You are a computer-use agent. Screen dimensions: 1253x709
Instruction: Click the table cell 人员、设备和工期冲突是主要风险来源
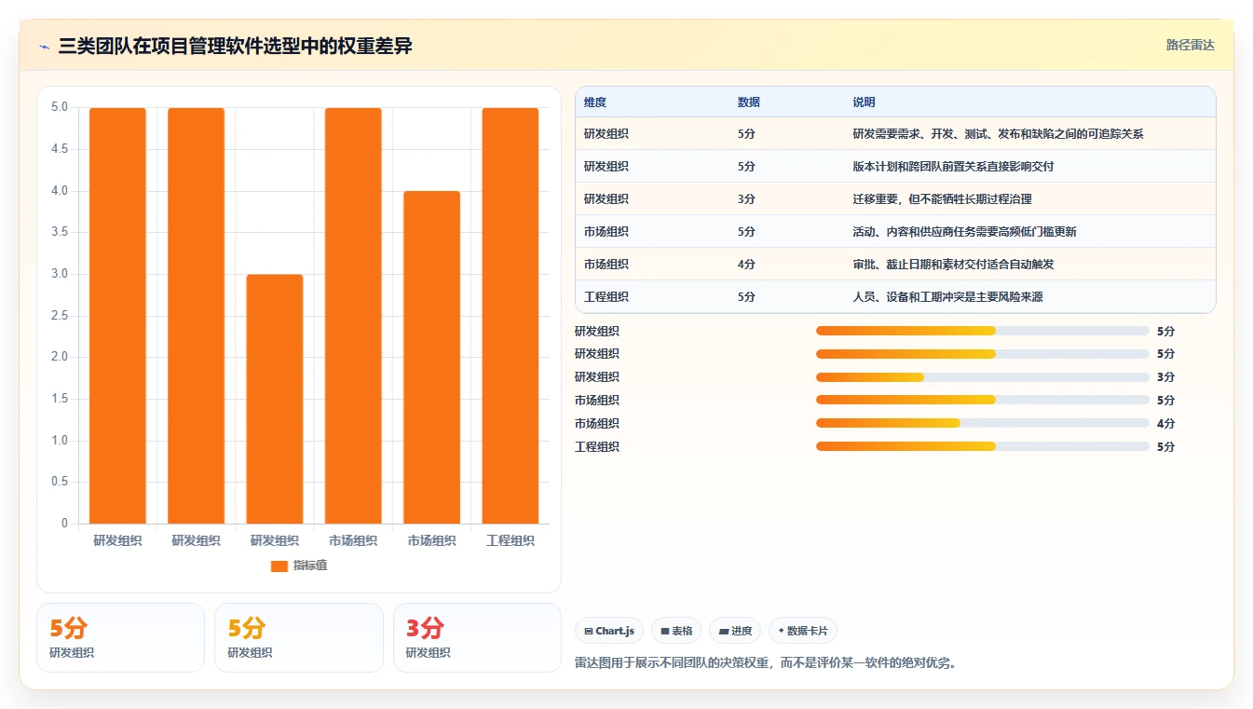(947, 297)
